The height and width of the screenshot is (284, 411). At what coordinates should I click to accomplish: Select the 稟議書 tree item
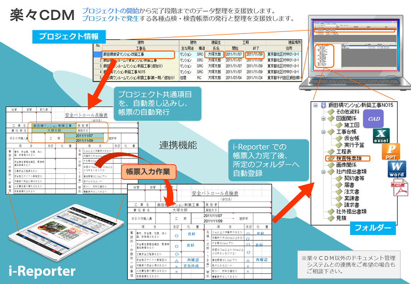[352, 198]
